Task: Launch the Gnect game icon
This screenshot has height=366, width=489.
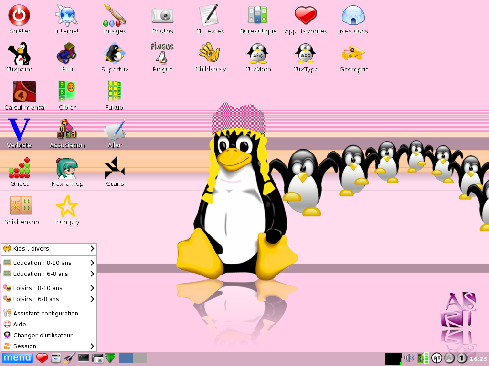Action: pyautogui.click(x=19, y=168)
